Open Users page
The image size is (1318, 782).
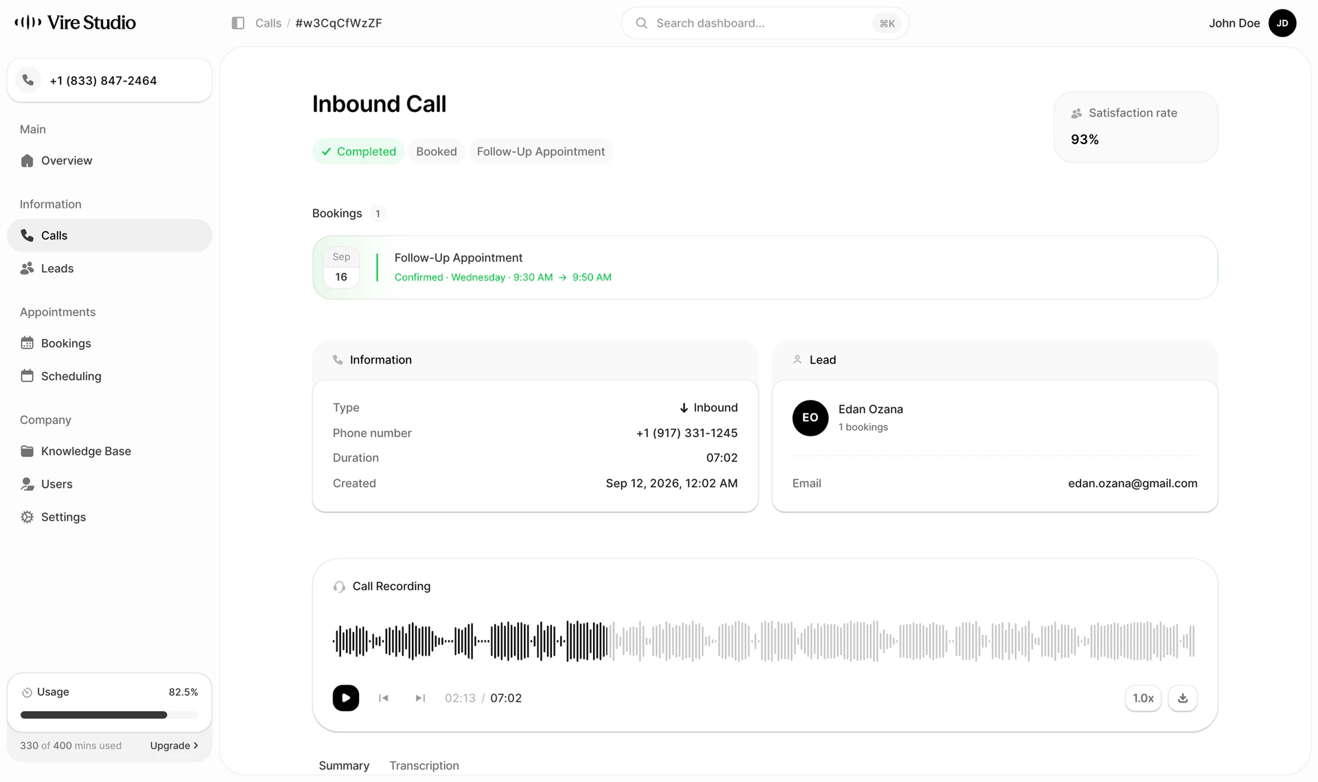click(x=110, y=484)
